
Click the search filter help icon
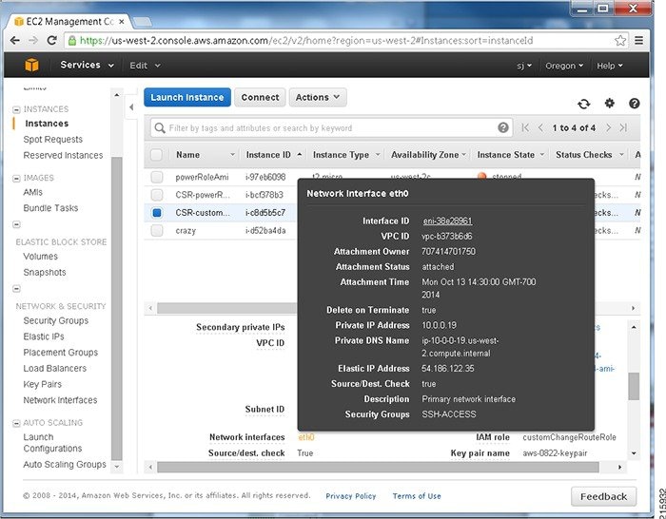(x=503, y=127)
